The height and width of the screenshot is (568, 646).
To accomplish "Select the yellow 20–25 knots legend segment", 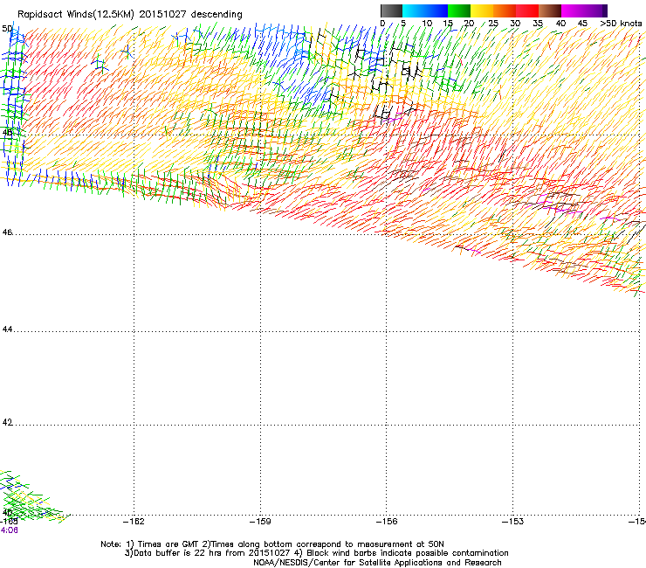I will 482,10.
